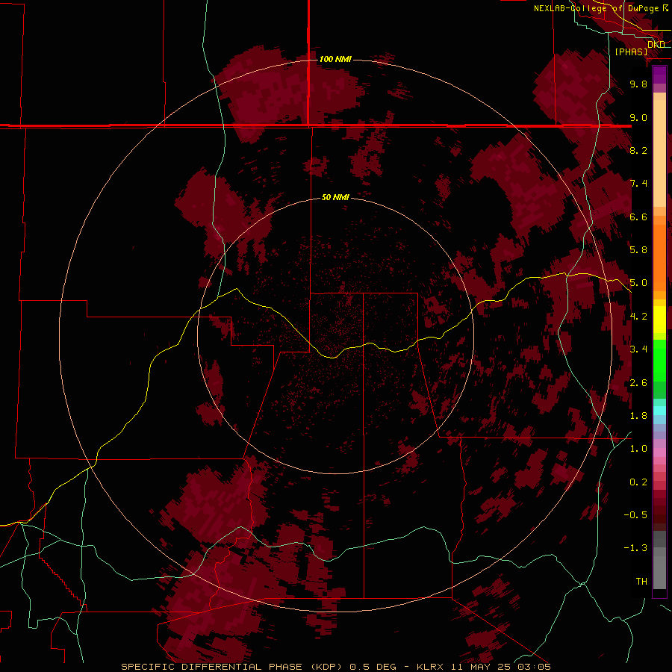Click the 6.6 value on color scale
This screenshot has width=672, height=672.
pyautogui.click(x=638, y=217)
